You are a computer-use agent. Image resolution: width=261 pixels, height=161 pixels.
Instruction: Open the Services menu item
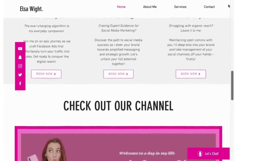pyautogui.click(x=180, y=7)
